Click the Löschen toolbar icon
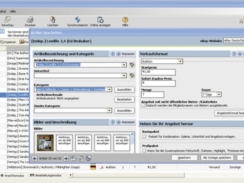244x183 pixels. pos(53,20)
